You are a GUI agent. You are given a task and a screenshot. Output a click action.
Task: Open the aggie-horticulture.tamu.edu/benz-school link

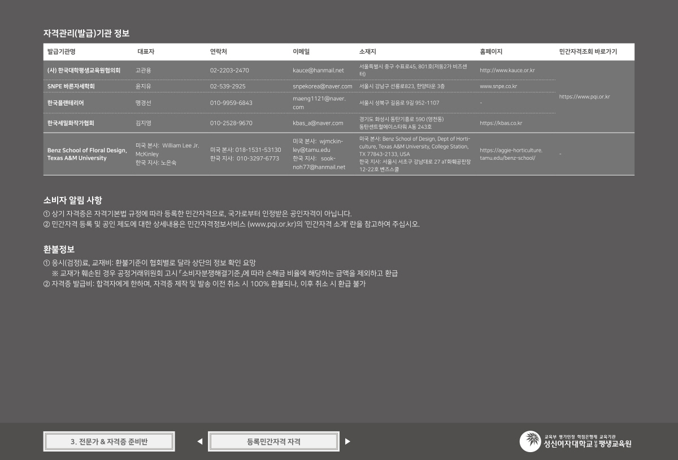(511, 154)
